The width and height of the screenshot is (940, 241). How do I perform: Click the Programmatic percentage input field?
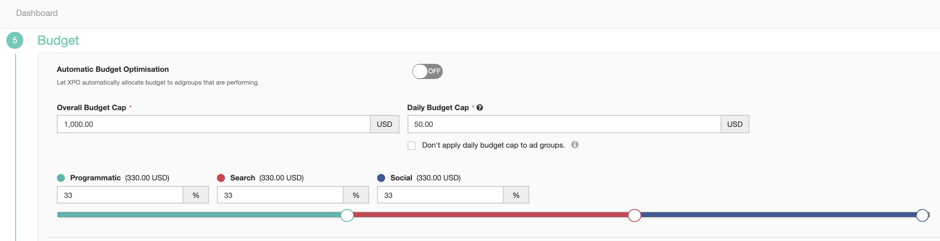coord(120,195)
